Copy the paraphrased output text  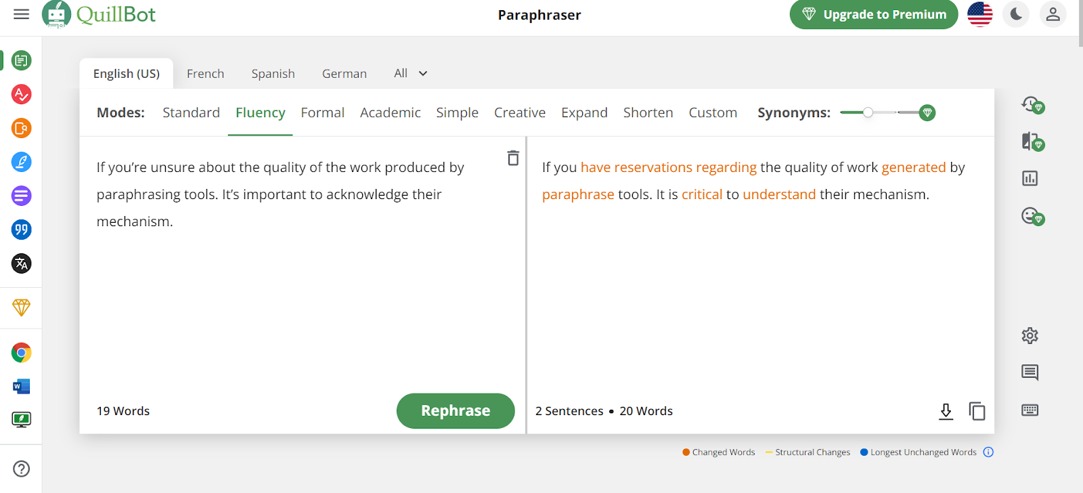tap(977, 411)
